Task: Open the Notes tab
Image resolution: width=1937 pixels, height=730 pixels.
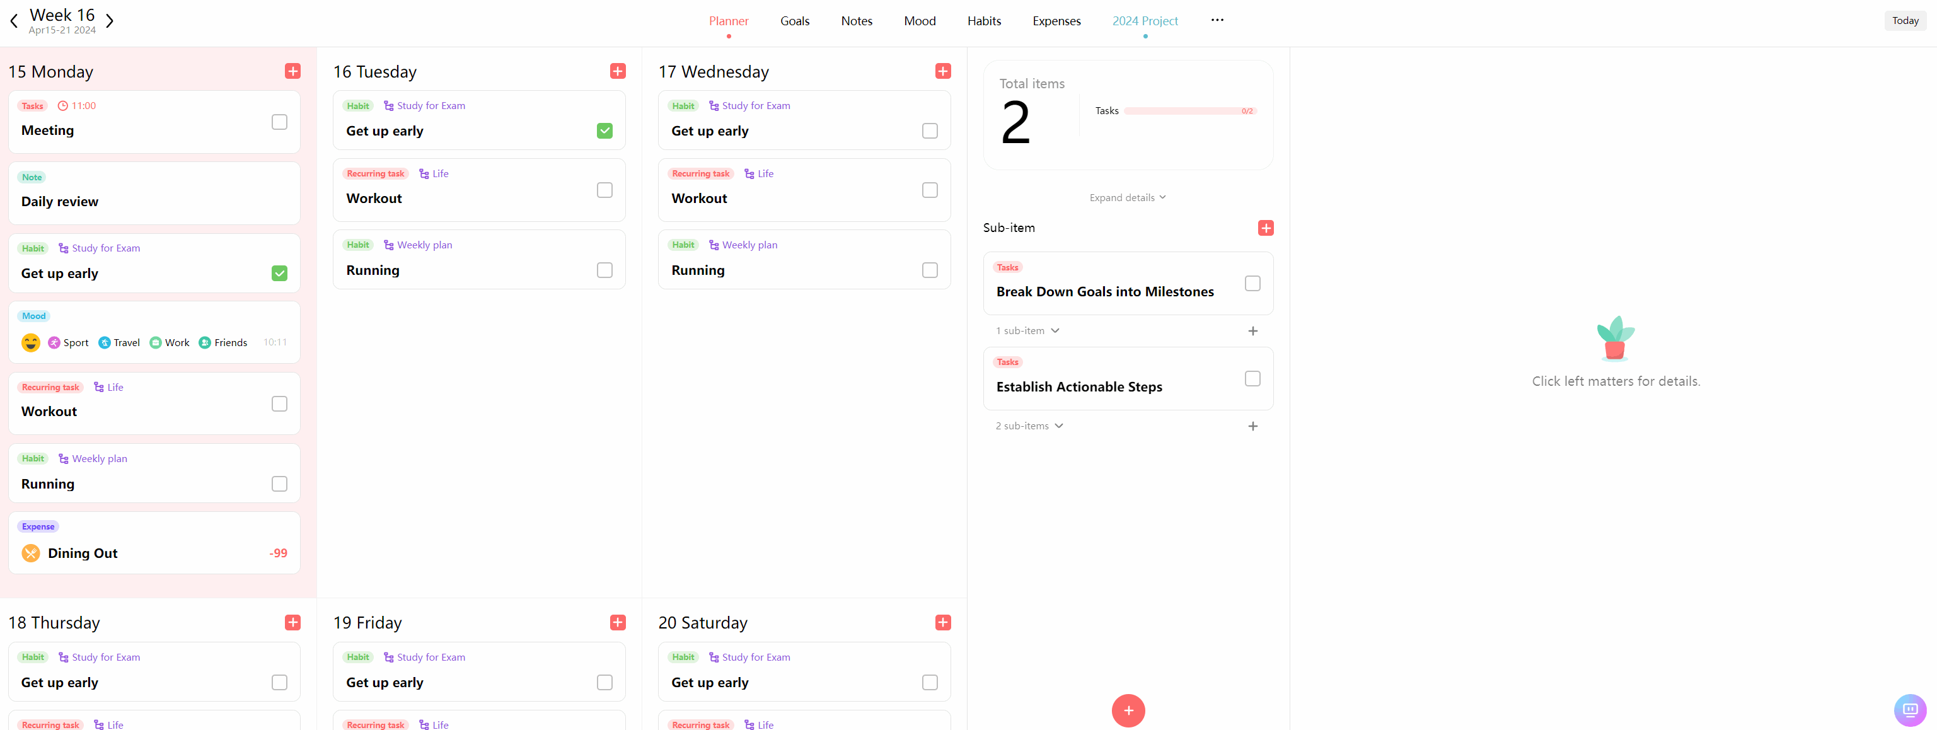Action: click(857, 21)
